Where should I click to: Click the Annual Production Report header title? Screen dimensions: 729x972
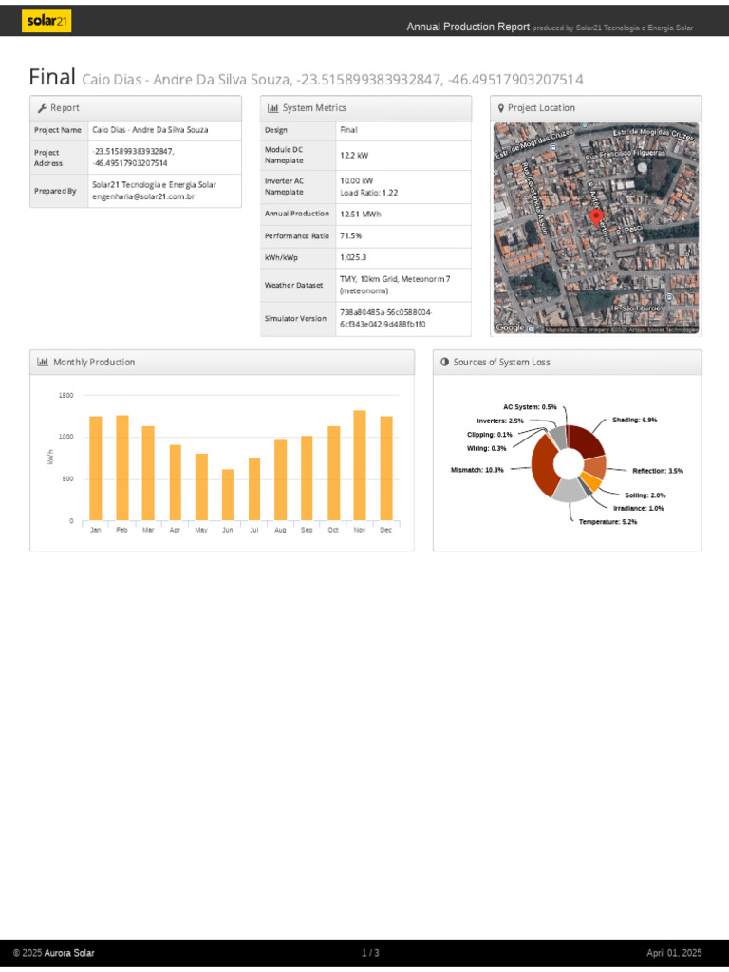[468, 27]
